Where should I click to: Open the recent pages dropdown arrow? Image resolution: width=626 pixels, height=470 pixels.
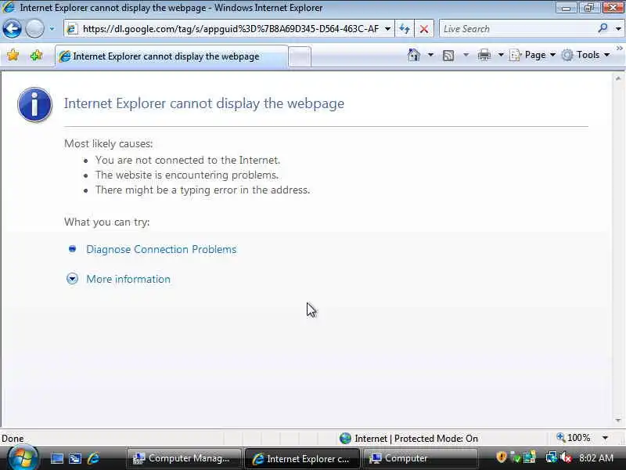coord(52,29)
